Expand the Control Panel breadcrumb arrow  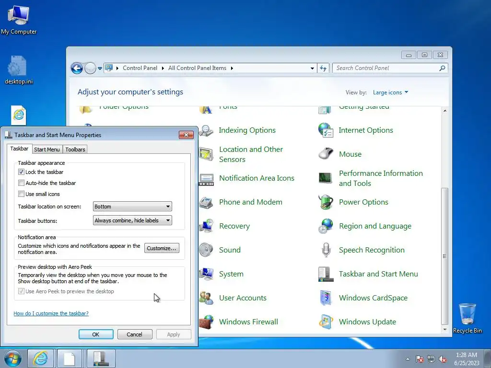point(163,68)
